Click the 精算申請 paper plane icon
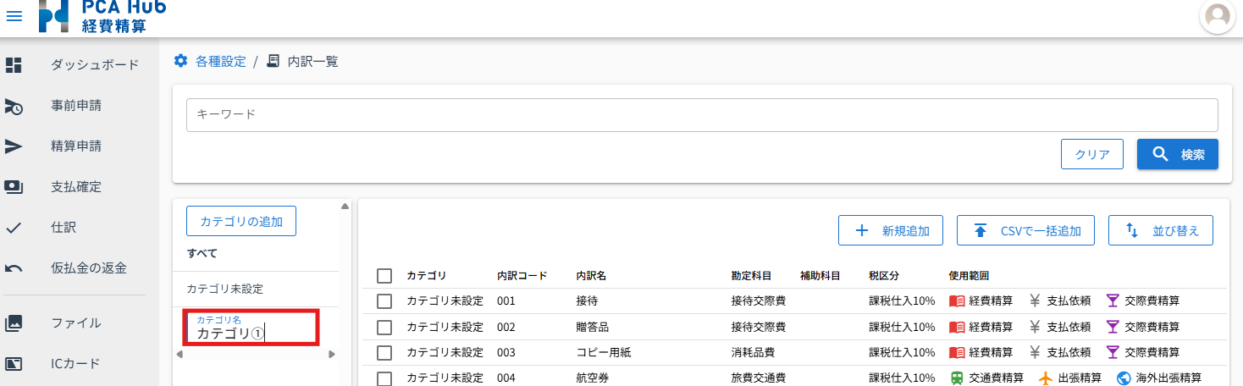Viewport: 1243px width, 386px height. [x=14, y=146]
